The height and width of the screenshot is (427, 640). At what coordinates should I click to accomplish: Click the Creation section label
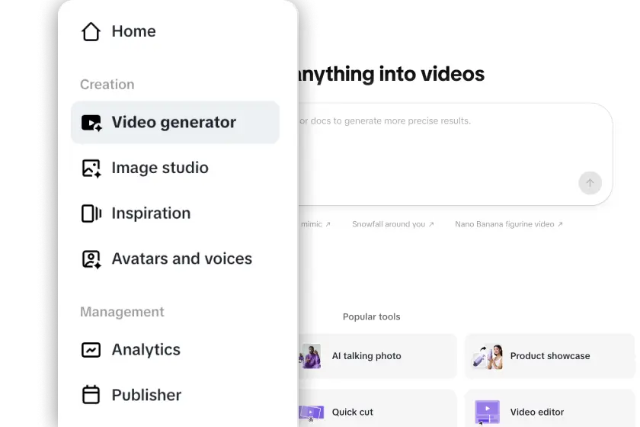107,85
